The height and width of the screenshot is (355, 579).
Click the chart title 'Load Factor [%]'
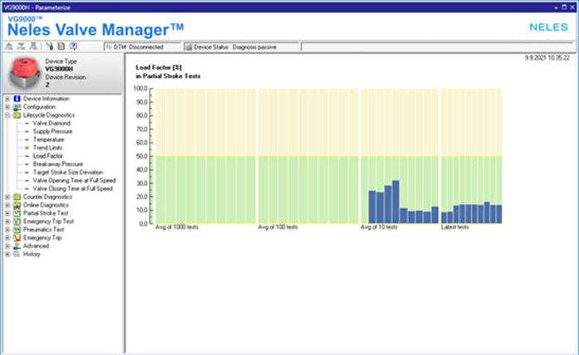click(x=159, y=67)
